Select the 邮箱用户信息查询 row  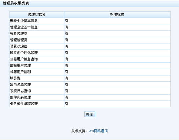coord(90,59)
